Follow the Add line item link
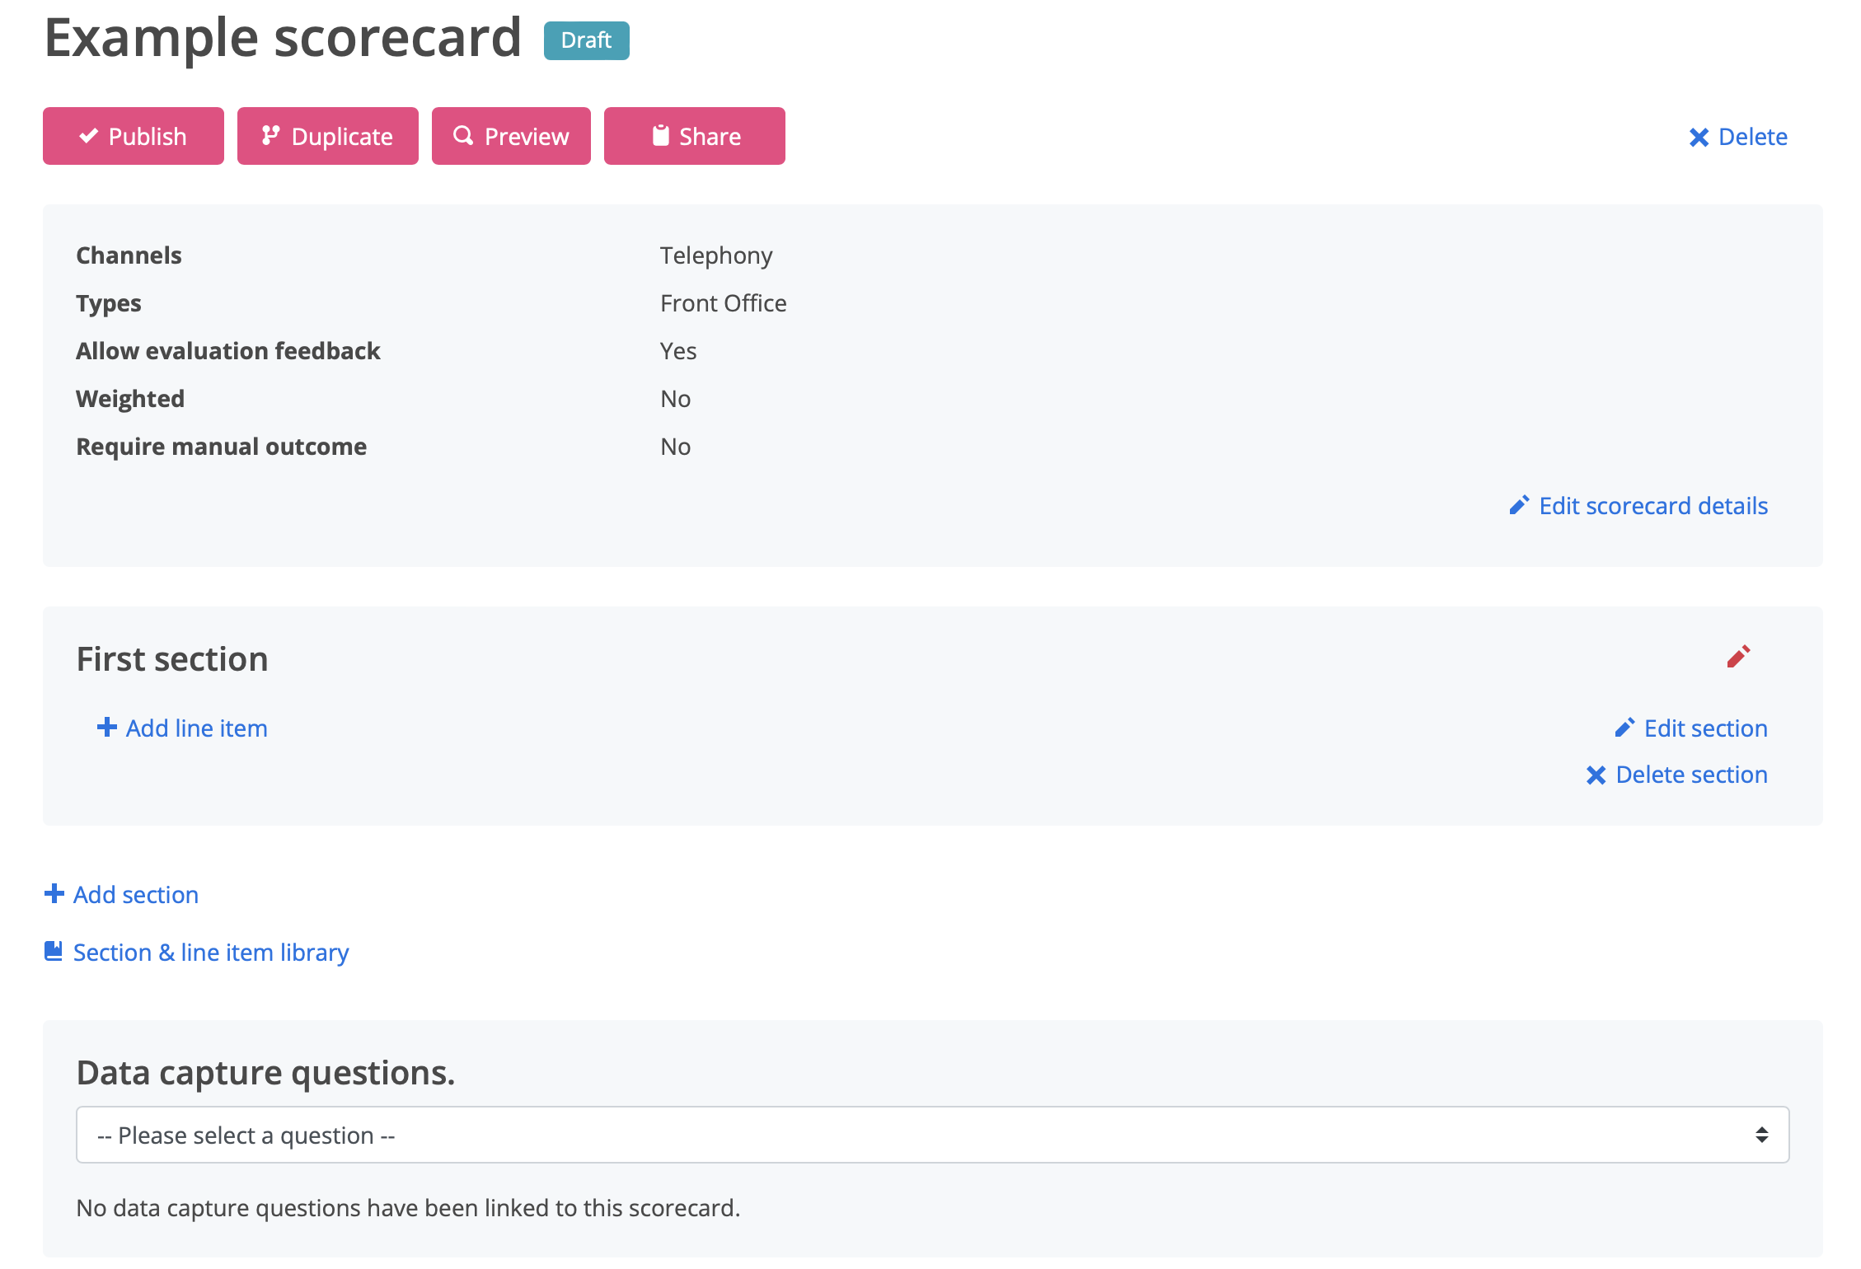This screenshot has height=1269, width=1861. coord(196,728)
